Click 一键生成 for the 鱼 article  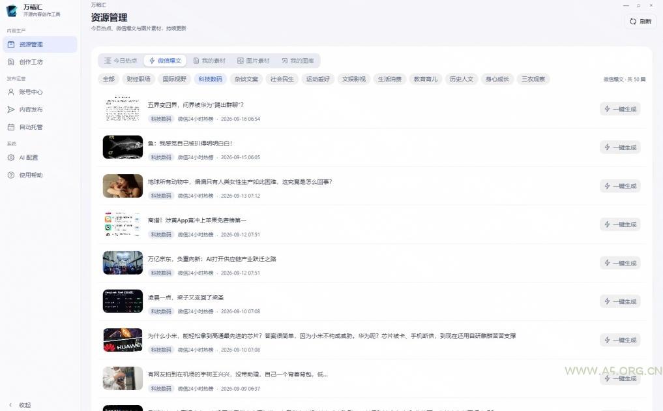coord(620,147)
